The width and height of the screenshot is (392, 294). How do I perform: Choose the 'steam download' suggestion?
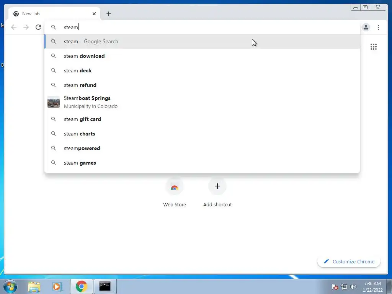click(x=202, y=56)
